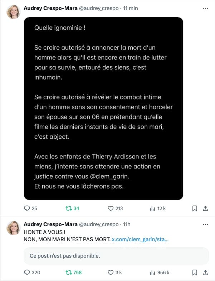Open the black text image in first tweet
Screen dimensions: 215x281
click(x=103, y=108)
